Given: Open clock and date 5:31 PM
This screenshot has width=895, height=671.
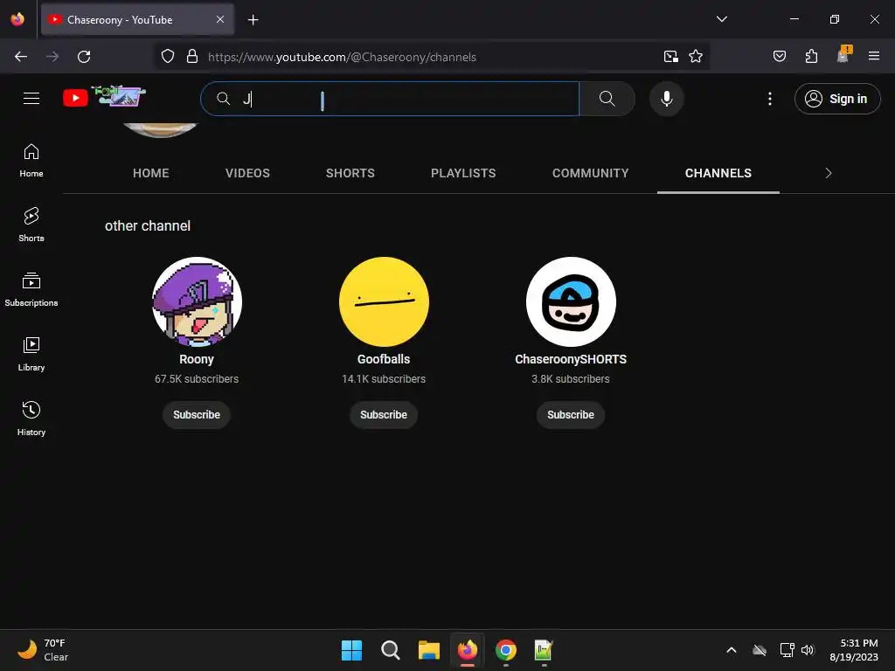Looking at the screenshot, I should [x=854, y=650].
